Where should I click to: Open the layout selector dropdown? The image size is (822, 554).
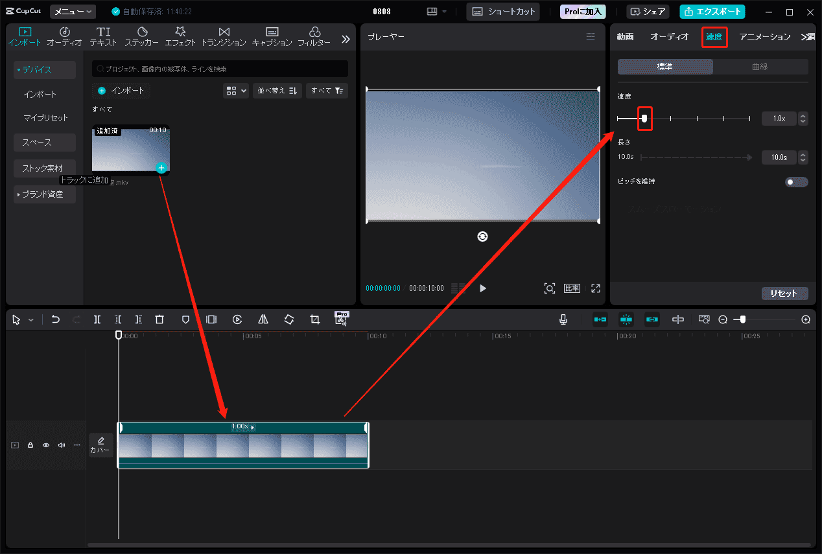tap(436, 12)
